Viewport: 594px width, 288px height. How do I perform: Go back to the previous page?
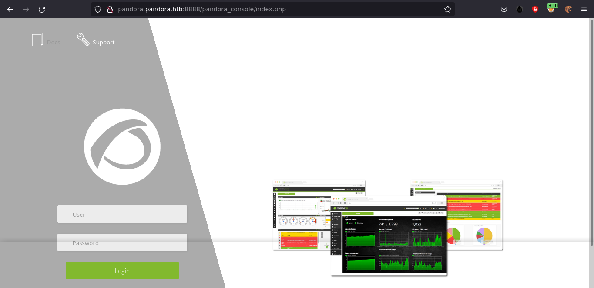(10, 9)
